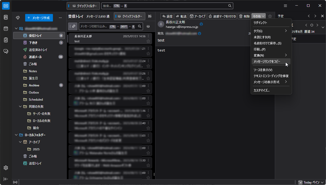Select 名前を付けて保存...(S)
This screenshot has height=185, width=326.
[270, 43]
